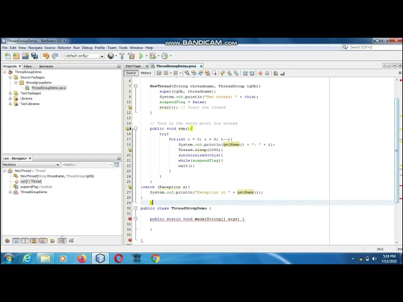The width and height of the screenshot is (403, 302).
Task: Run the project with green play icon
Action: click(141, 56)
